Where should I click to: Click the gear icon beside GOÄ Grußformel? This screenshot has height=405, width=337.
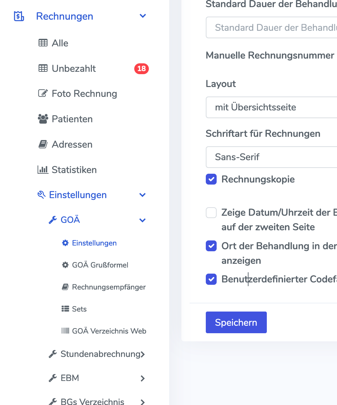tap(65, 265)
